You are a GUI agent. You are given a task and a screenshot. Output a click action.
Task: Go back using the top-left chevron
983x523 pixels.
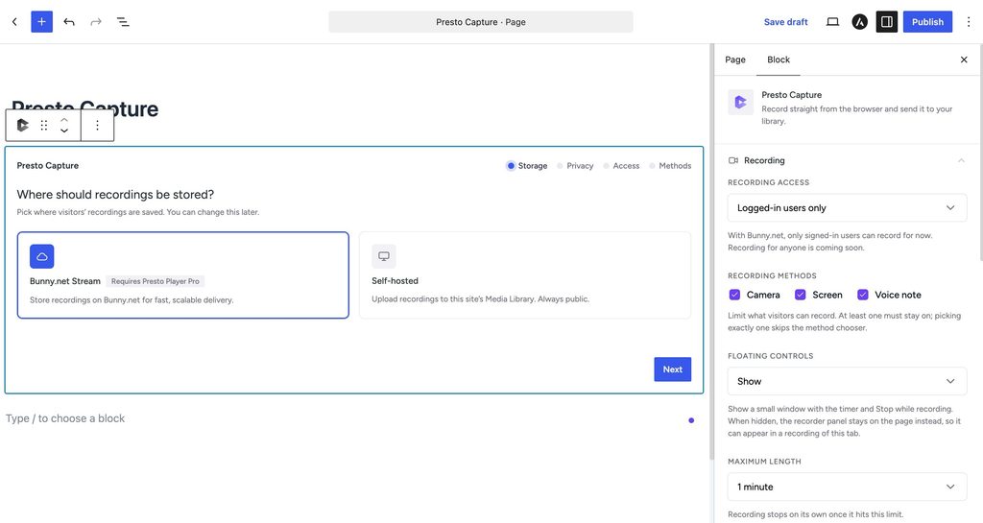[14, 22]
